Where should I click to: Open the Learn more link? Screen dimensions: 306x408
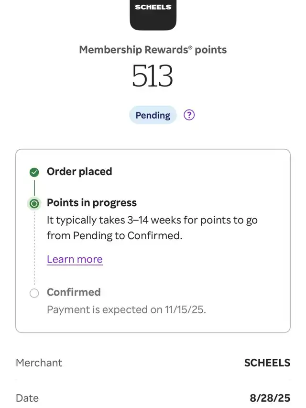tap(75, 259)
